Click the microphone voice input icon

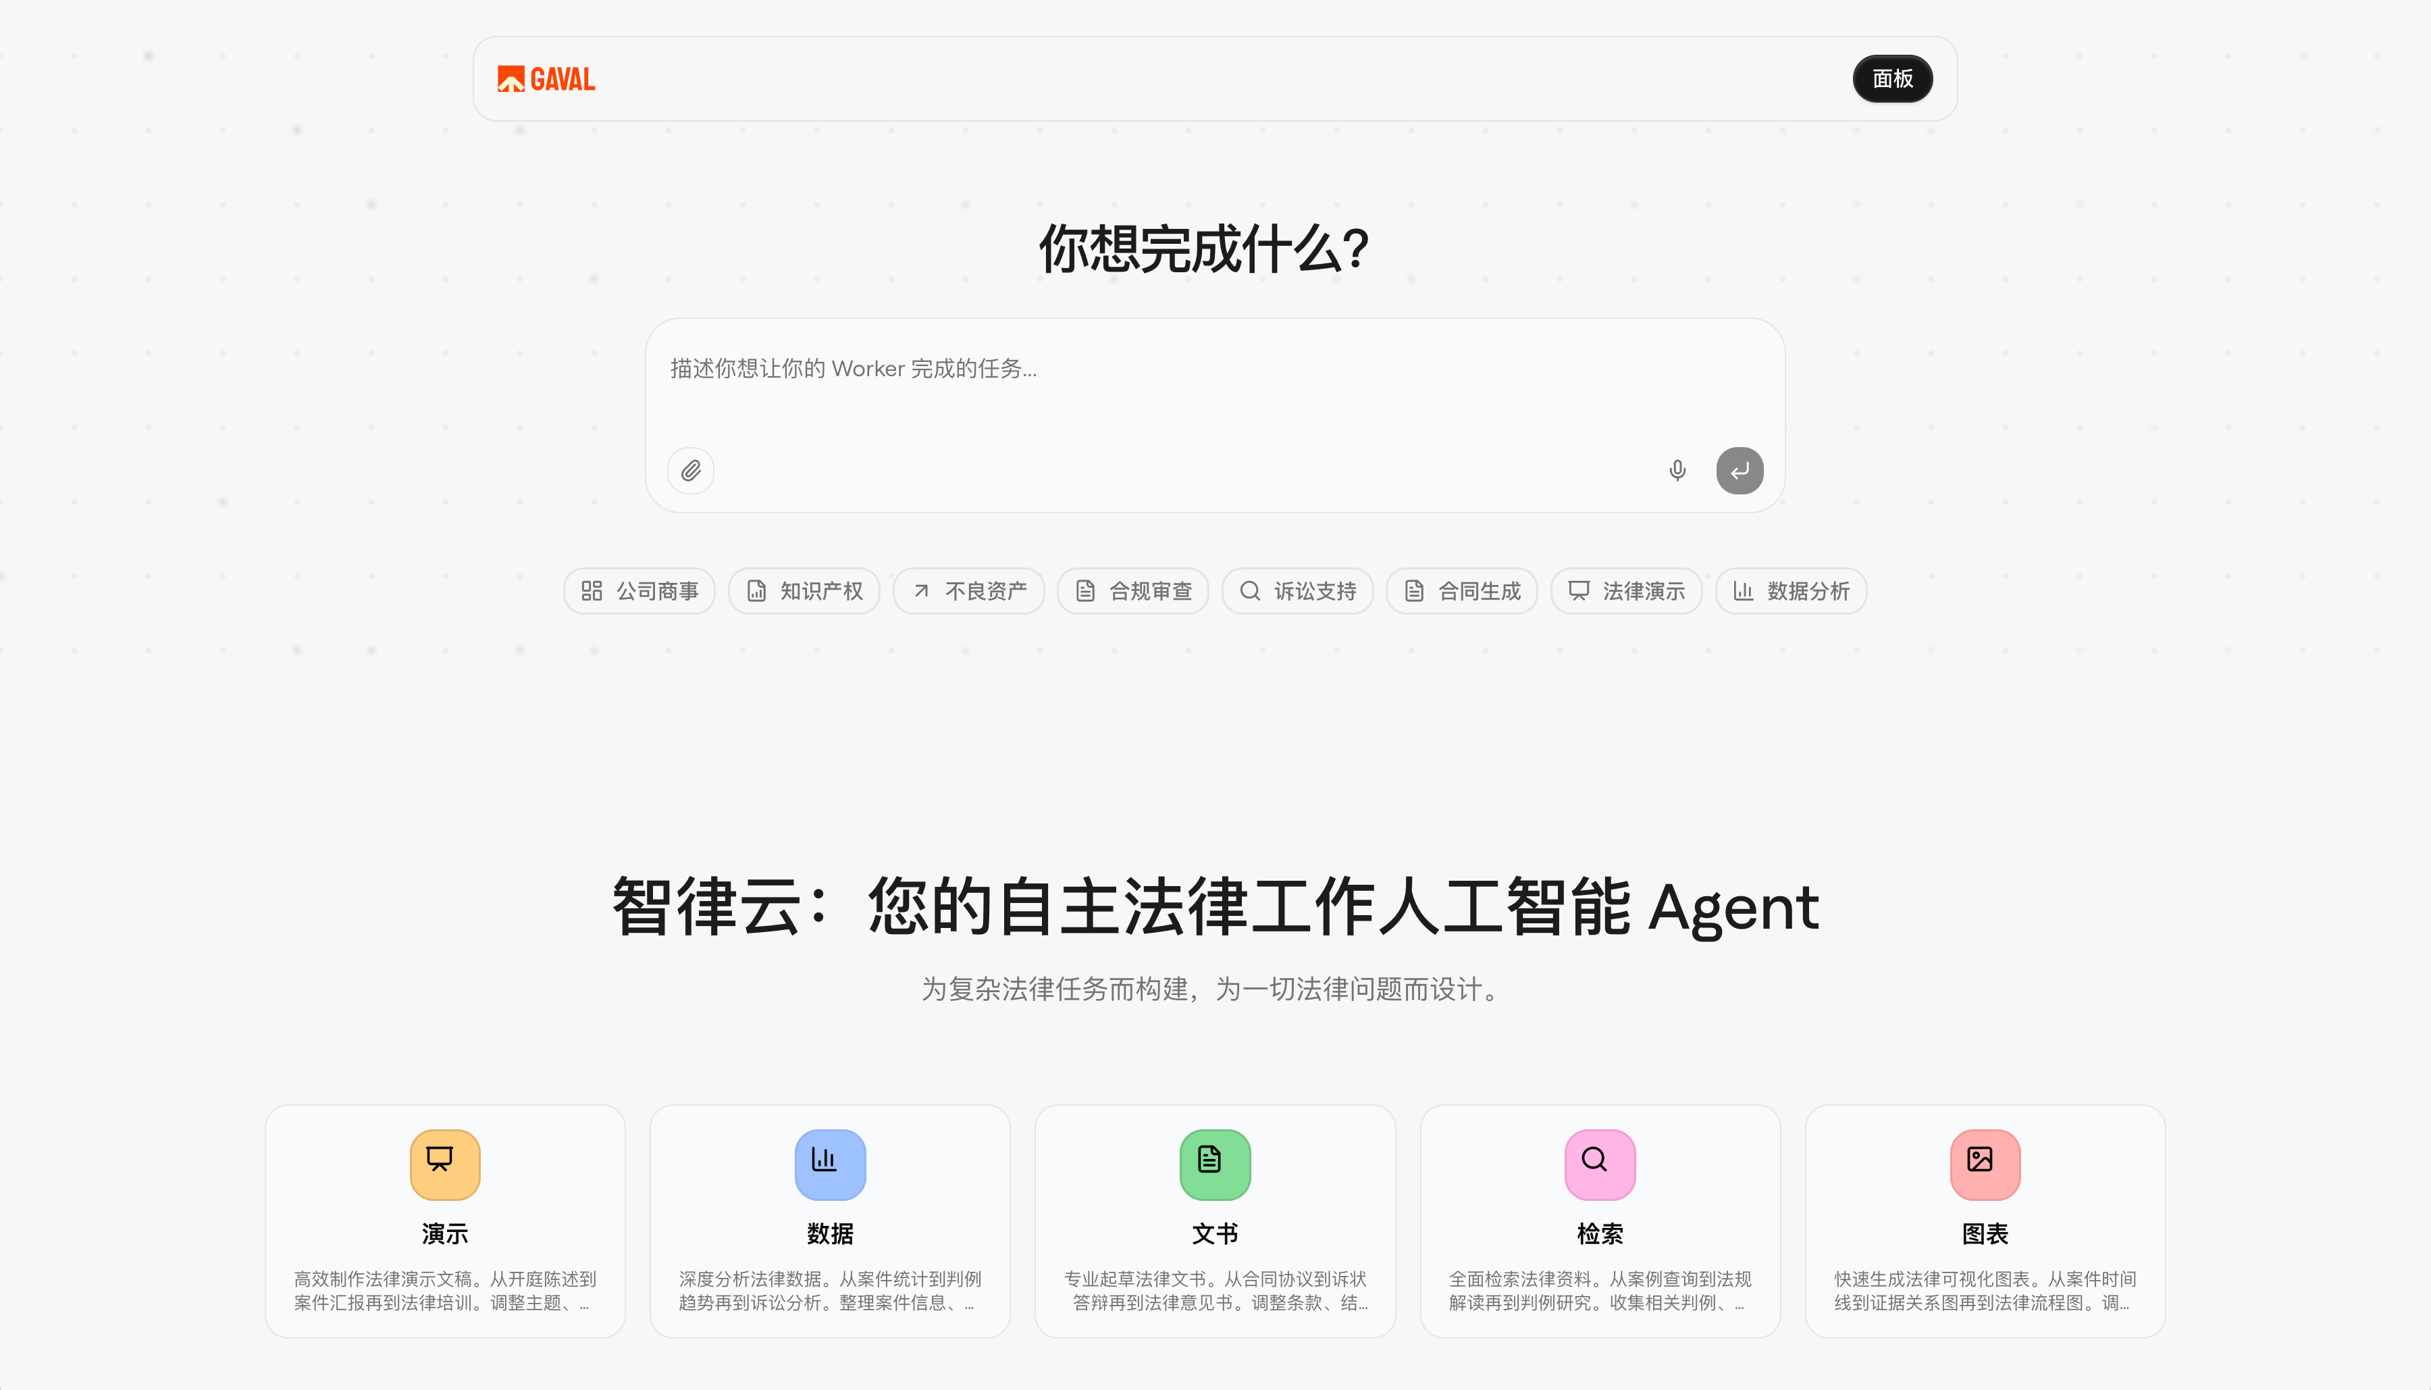point(1677,471)
